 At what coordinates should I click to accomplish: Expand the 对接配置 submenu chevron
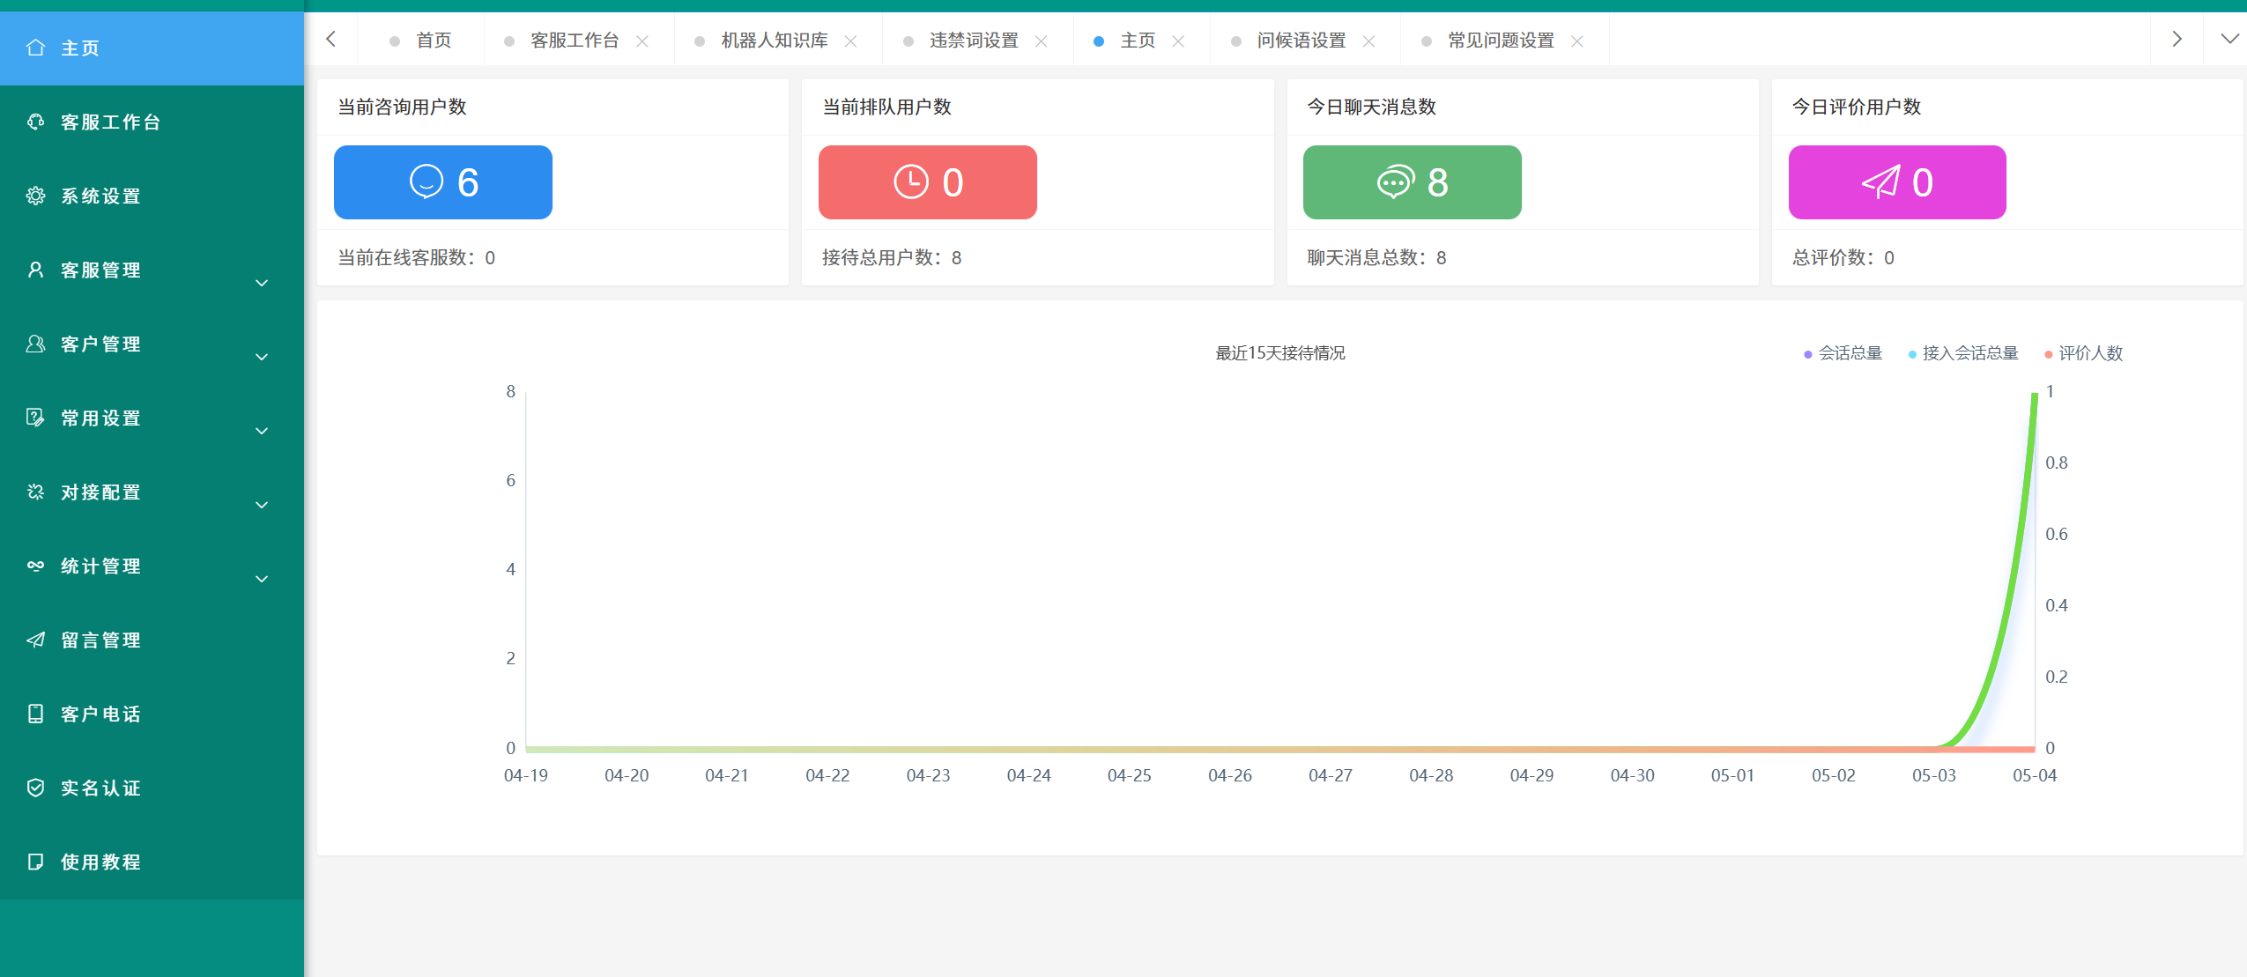click(262, 505)
